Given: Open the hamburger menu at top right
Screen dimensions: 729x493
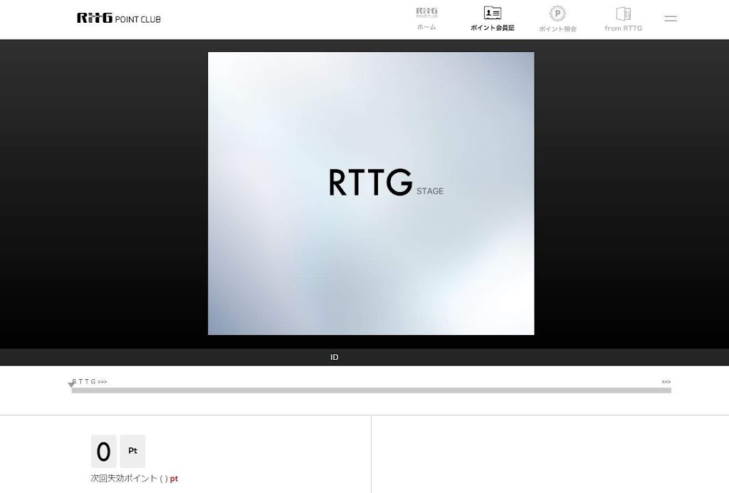Looking at the screenshot, I should 670,18.
